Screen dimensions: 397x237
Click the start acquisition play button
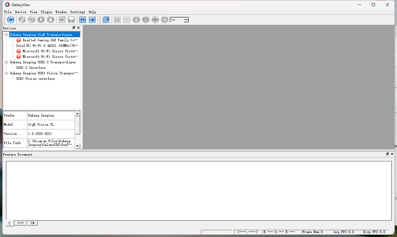41,20
